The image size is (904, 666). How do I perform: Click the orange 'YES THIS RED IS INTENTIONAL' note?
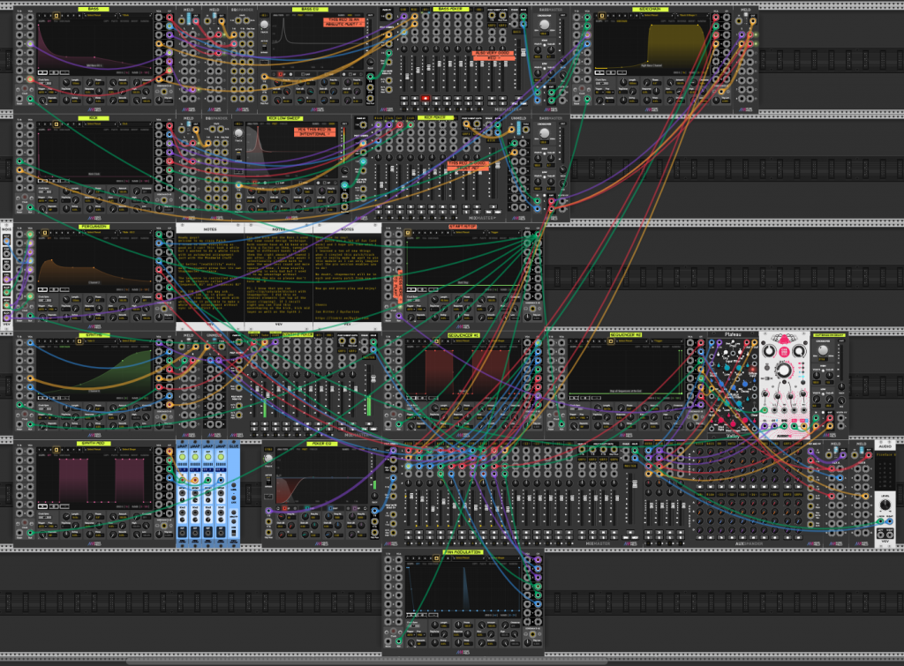313,131
